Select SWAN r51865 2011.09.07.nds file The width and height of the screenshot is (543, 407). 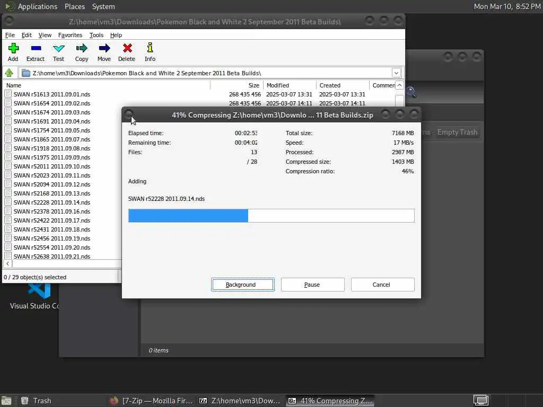point(52,139)
